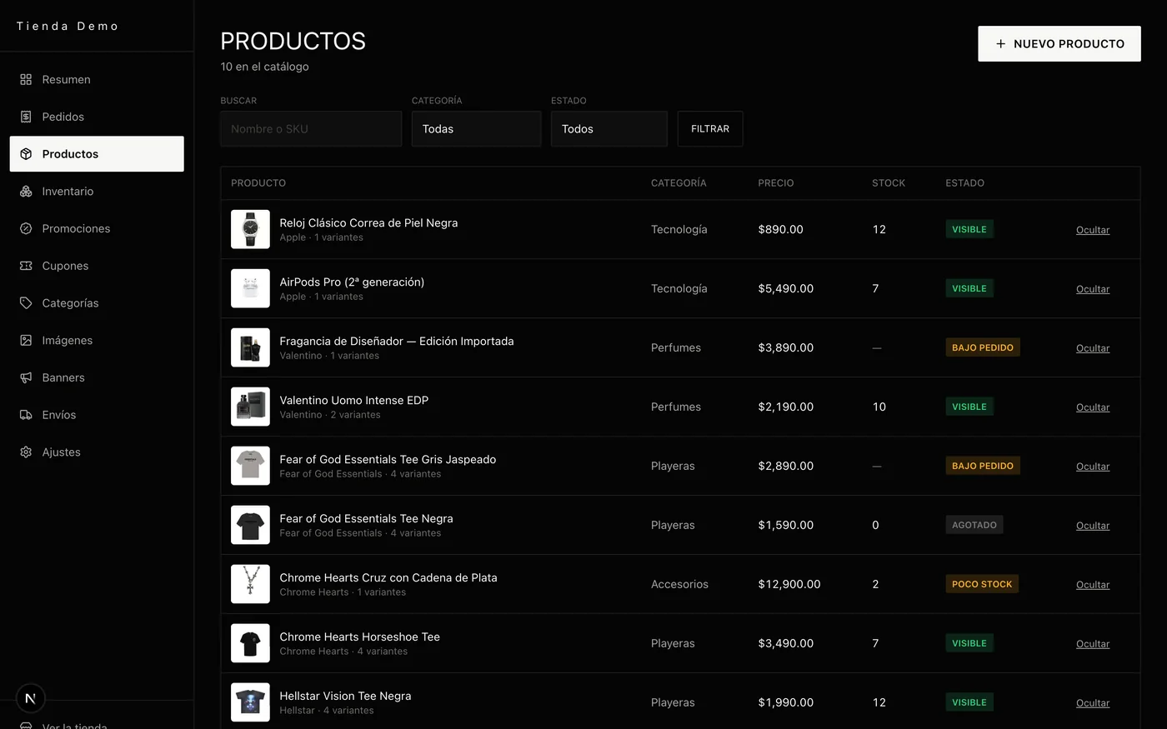Click the Cupones ticket icon
The image size is (1167, 729).
point(26,266)
